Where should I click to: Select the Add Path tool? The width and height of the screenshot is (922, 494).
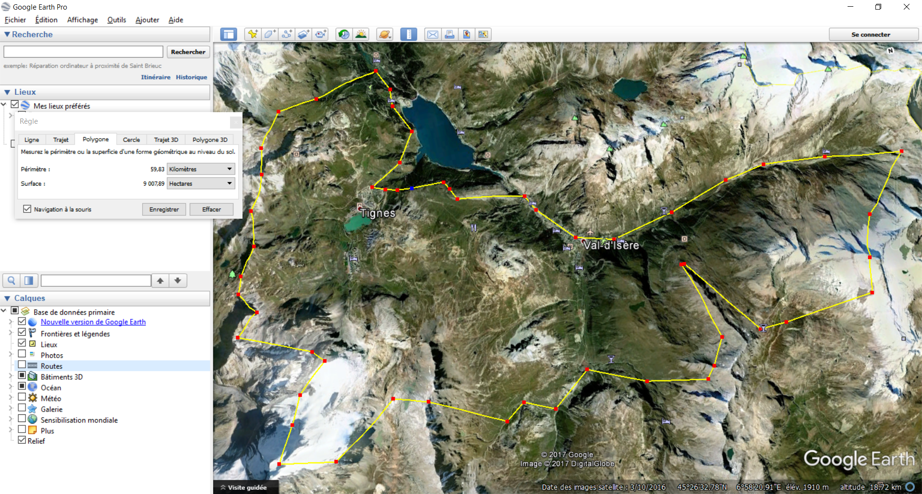click(x=287, y=35)
